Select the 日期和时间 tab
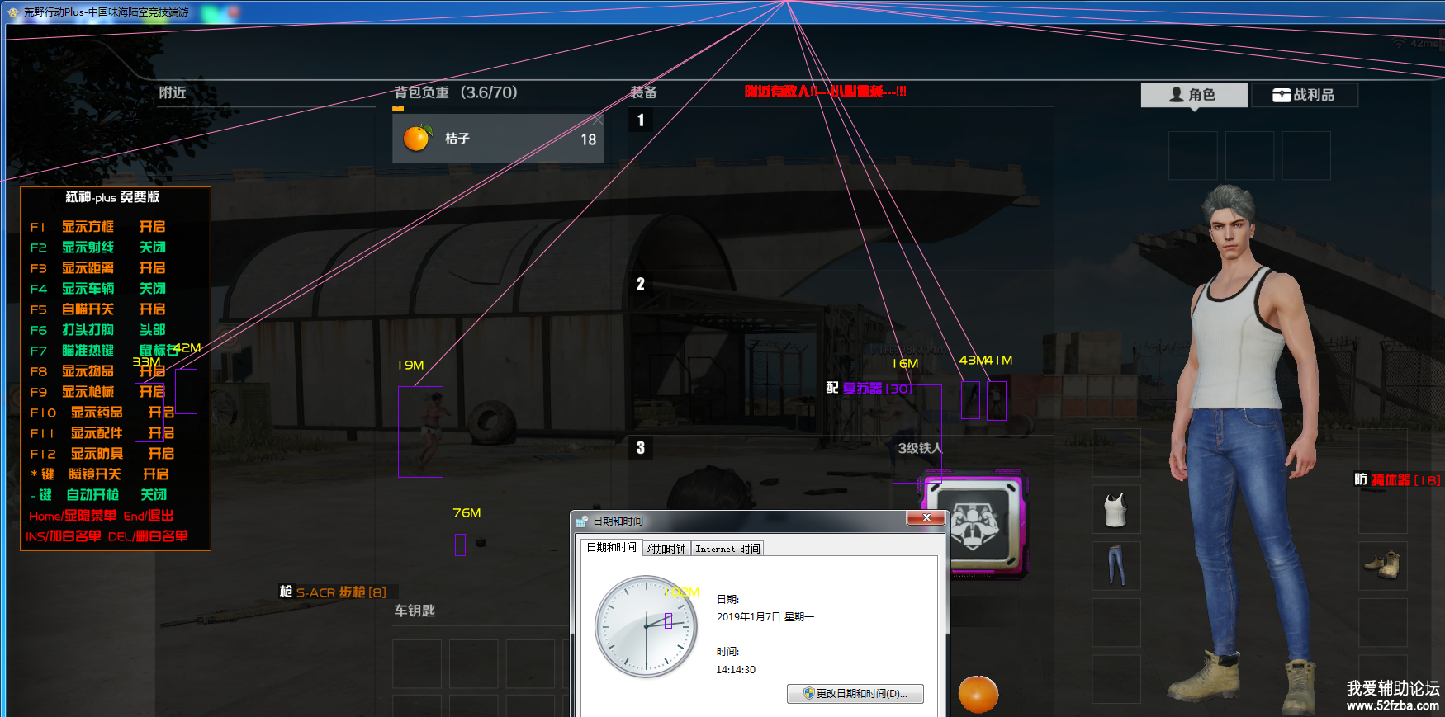Image resolution: width=1445 pixels, height=717 pixels. [x=611, y=548]
